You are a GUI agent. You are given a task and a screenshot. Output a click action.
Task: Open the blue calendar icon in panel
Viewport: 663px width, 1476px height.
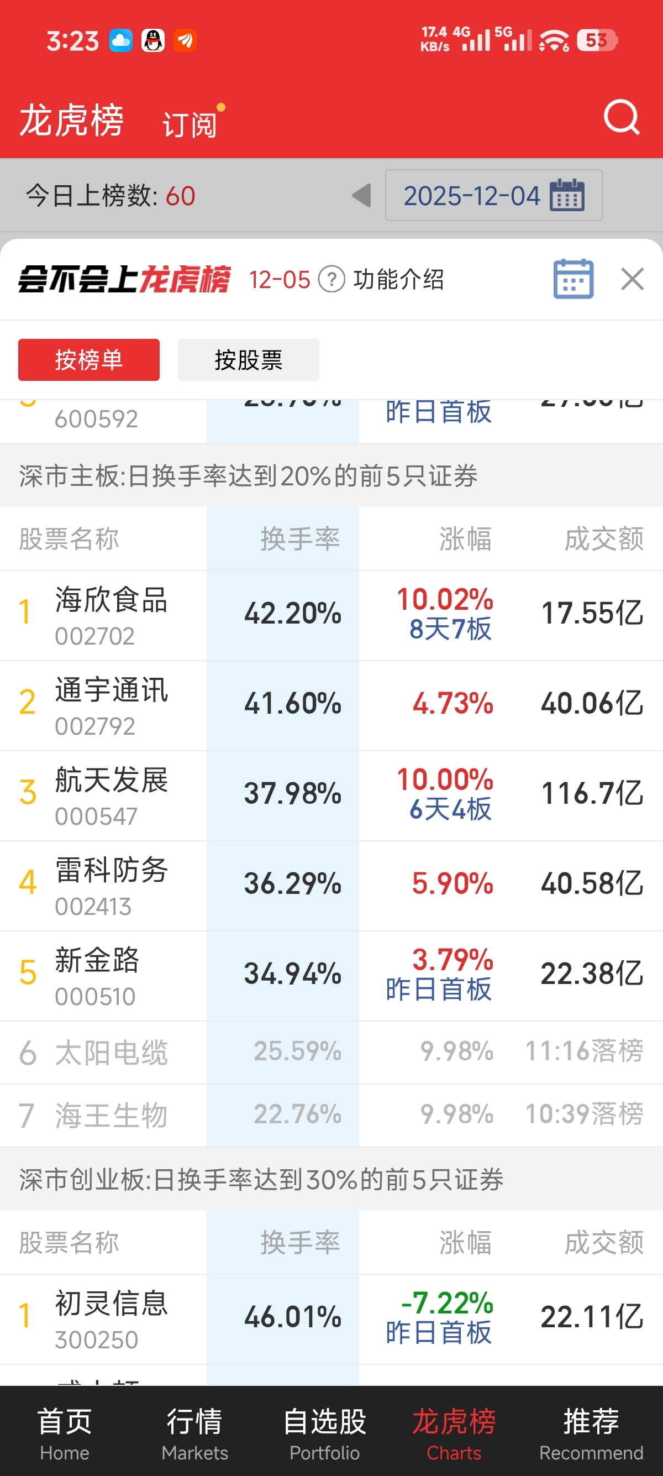click(573, 279)
